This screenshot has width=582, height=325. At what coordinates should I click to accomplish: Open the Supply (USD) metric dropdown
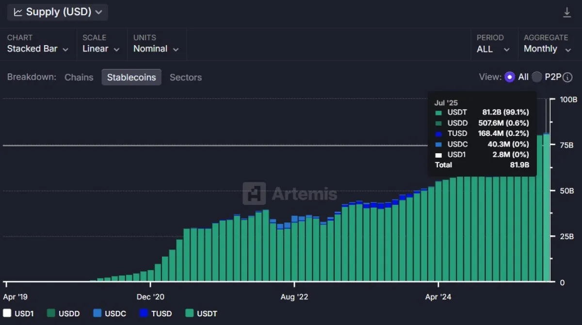click(x=58, y=12)
